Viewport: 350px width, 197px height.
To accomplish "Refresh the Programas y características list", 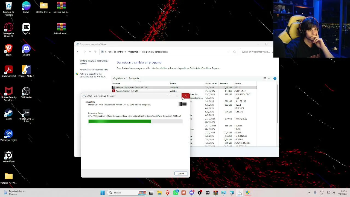I will tap(234, 52).
